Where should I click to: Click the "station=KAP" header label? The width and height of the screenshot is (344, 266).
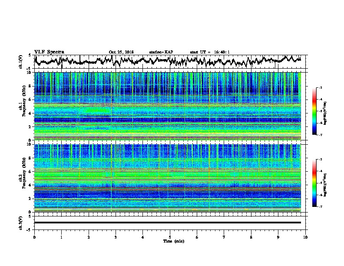coord(161,52)
